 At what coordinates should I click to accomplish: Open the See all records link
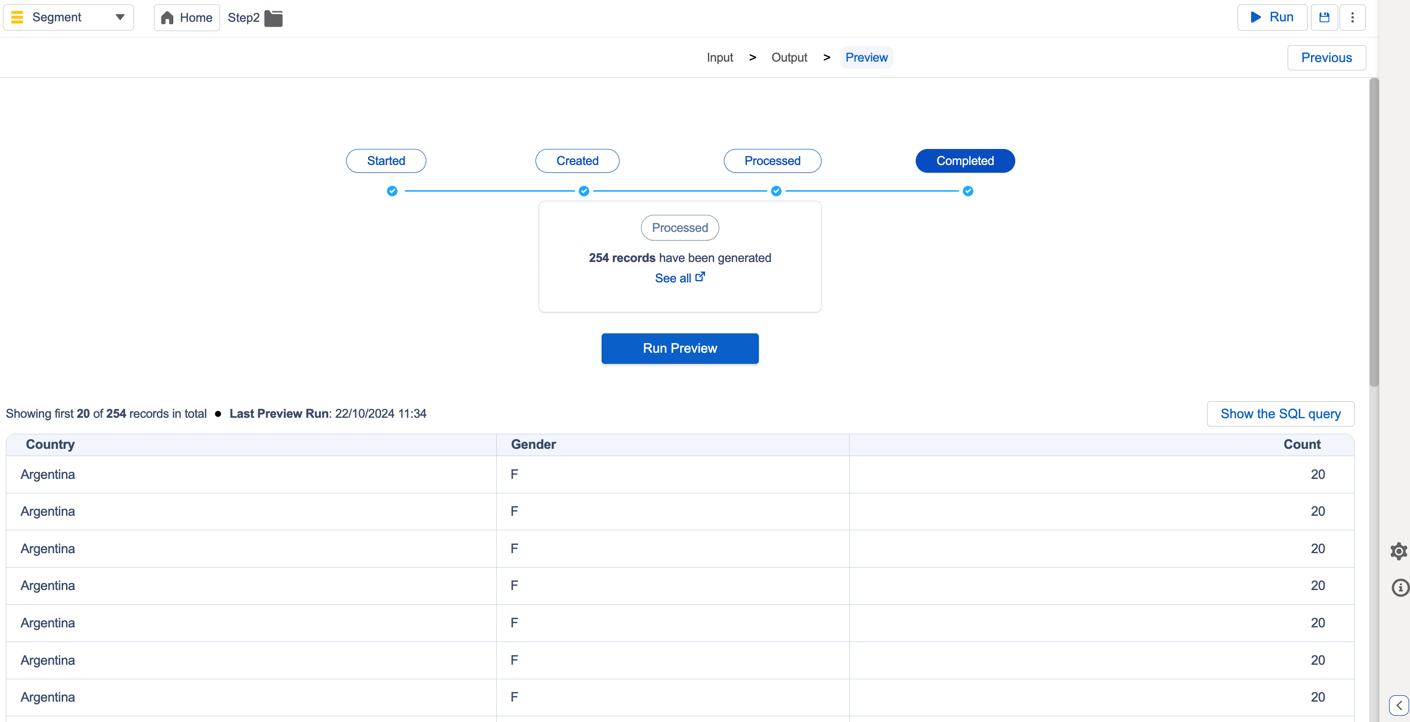680,278
